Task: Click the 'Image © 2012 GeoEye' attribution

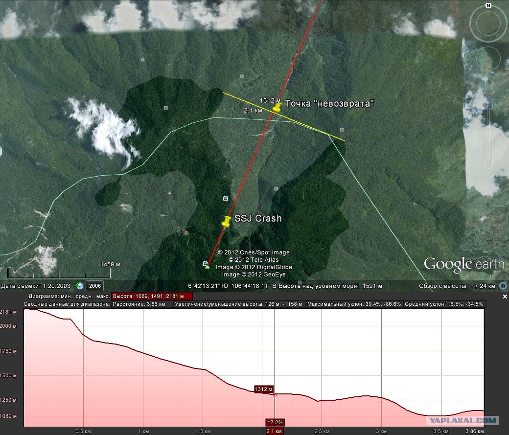Action: [x=254, y=275]
